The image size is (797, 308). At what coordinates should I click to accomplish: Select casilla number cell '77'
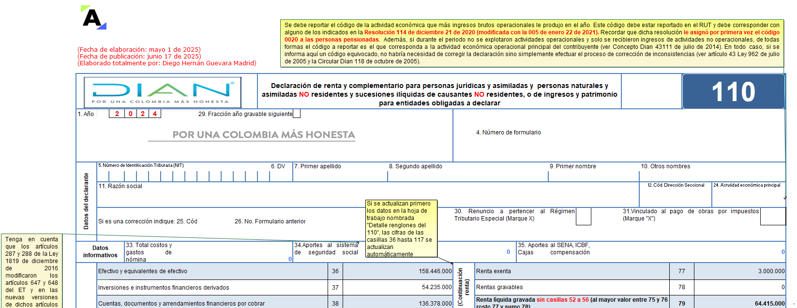pyautogui.click(x=682, y=271)
